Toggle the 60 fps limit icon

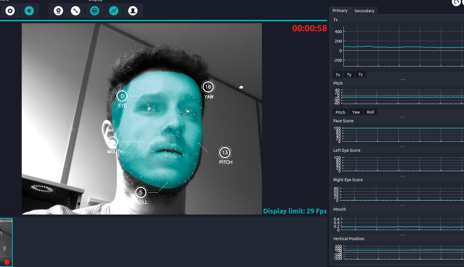(x=95, y=11)
